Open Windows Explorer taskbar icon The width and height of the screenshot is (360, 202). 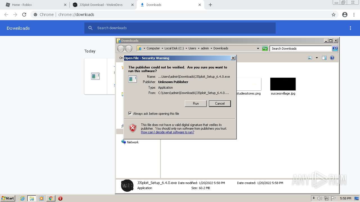[32, 198]
